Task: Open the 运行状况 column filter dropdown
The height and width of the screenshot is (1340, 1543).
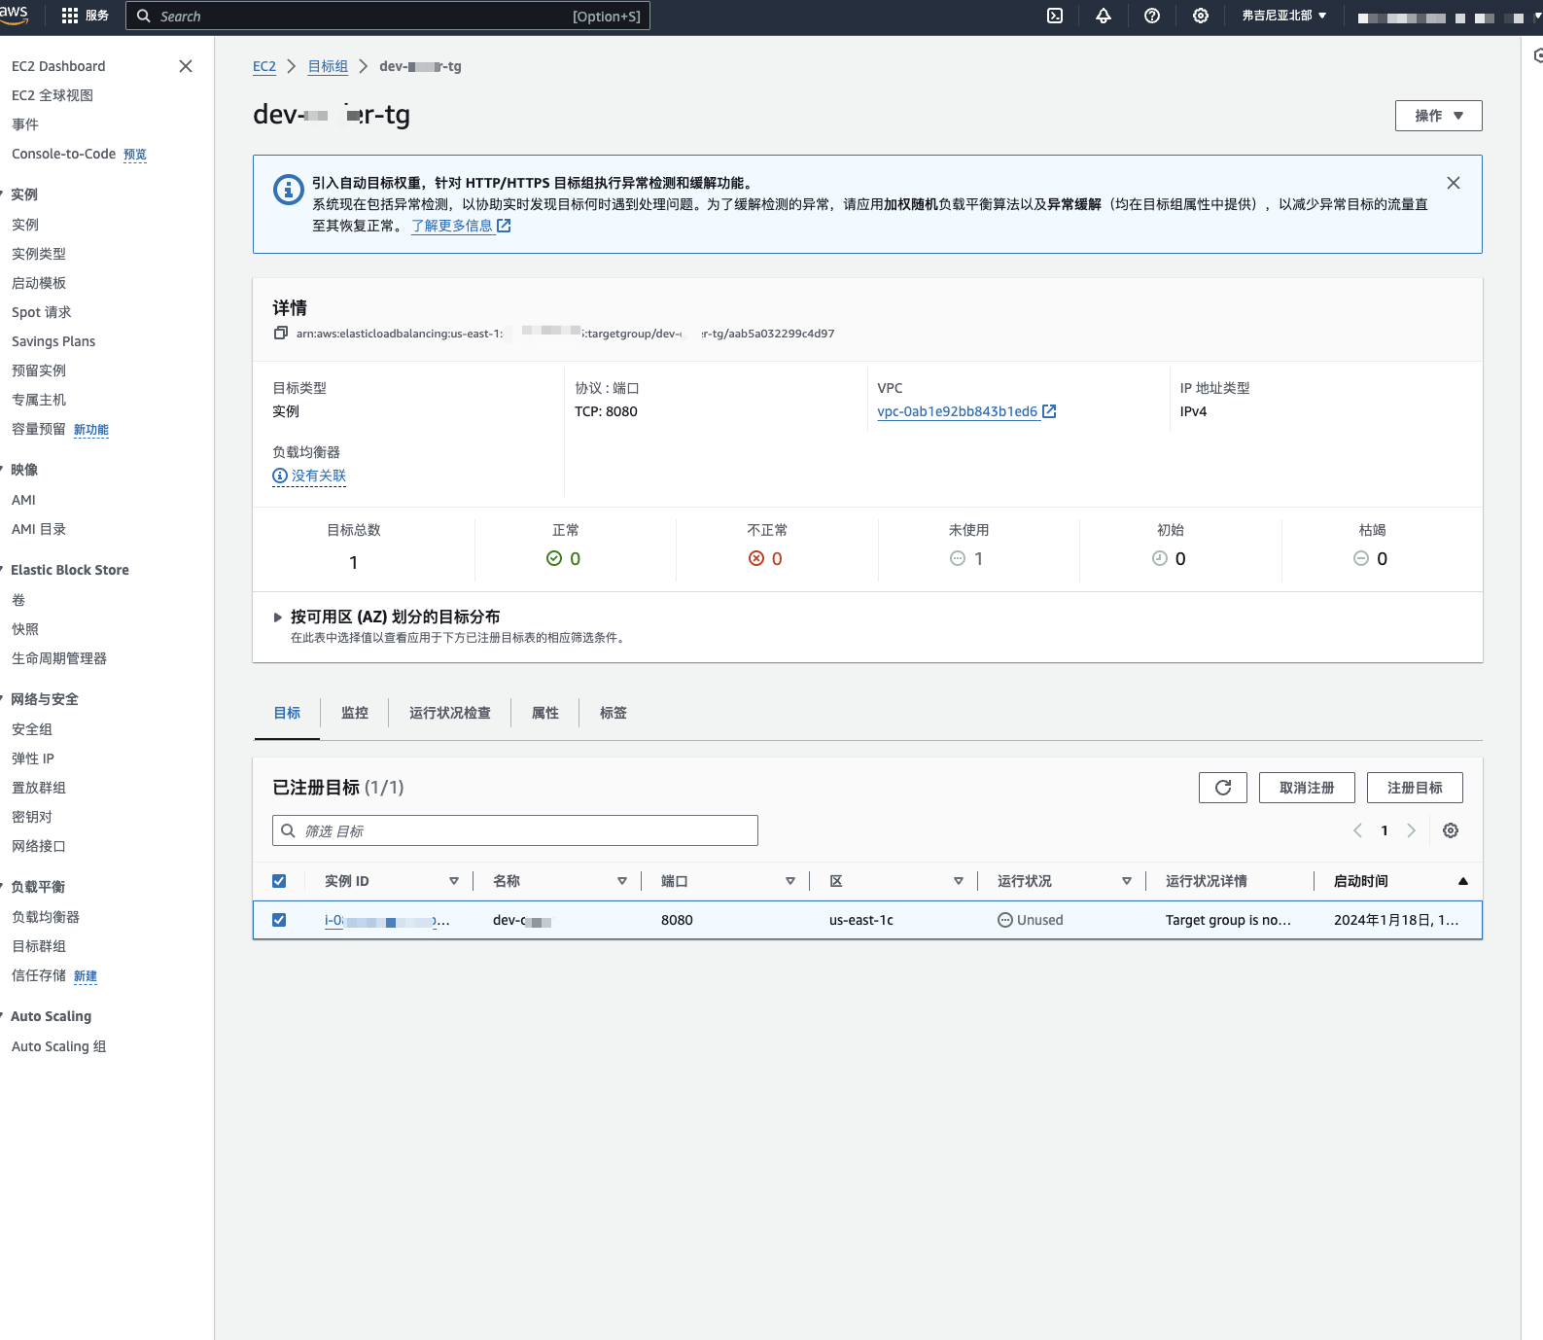Action: click(1127, 881)
